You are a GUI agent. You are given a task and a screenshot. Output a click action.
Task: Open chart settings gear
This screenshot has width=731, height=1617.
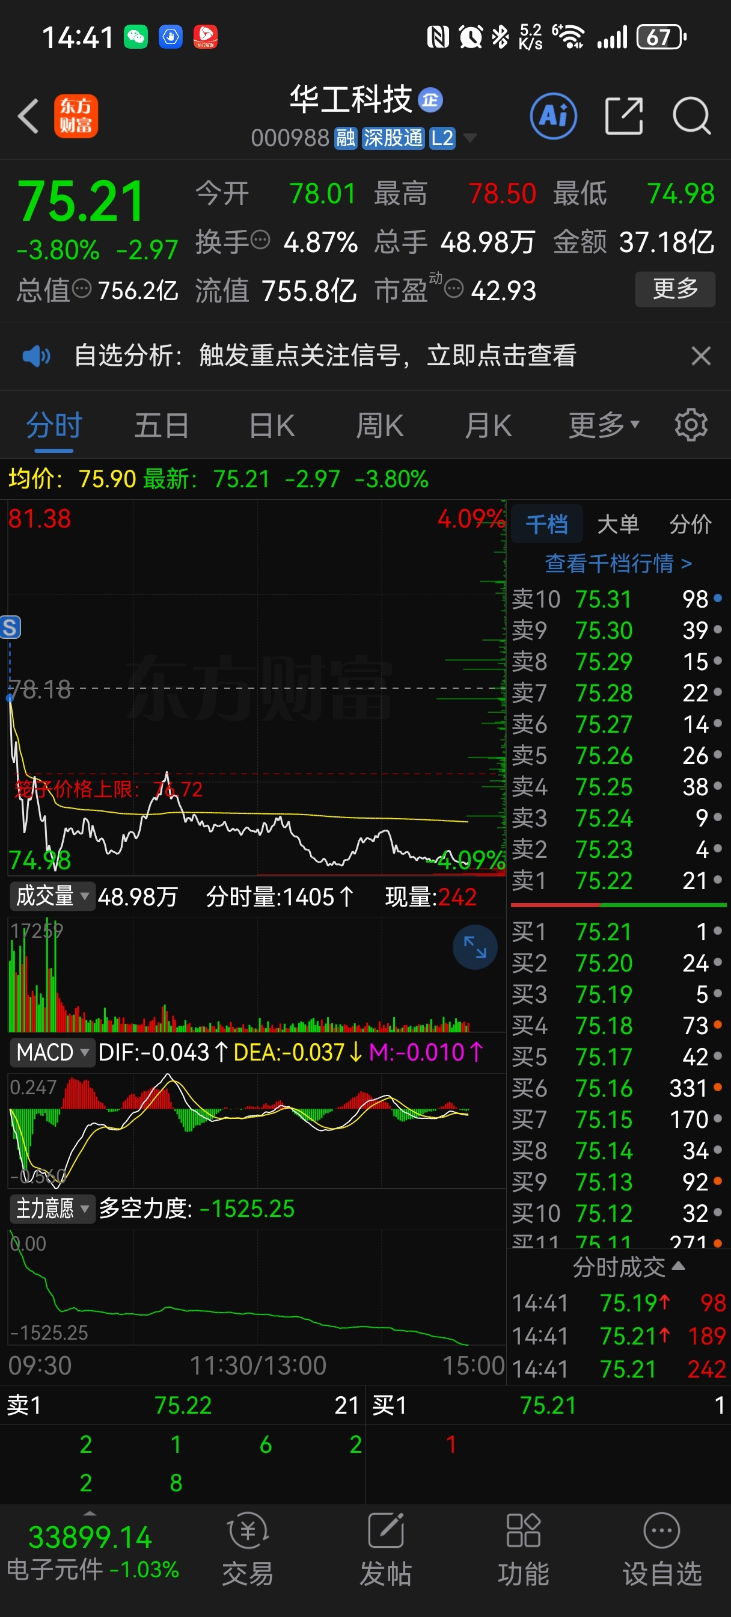click(x=691, y=425)
